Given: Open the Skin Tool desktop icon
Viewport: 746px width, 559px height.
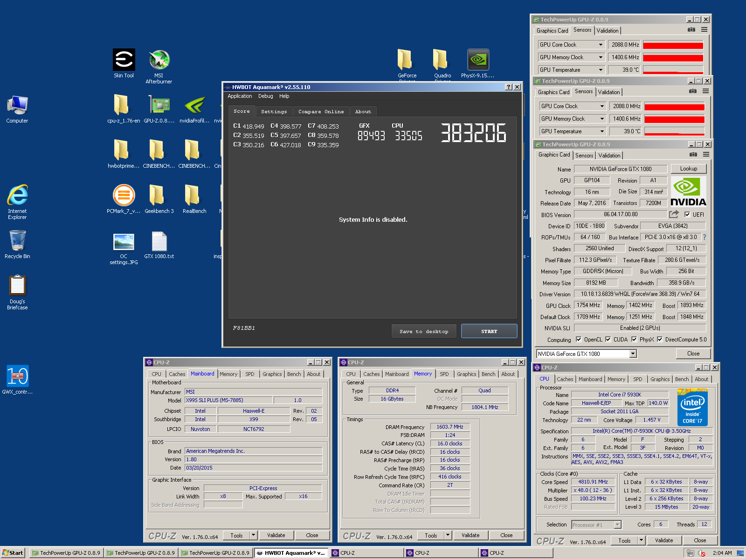Looking at the screenshot, I should (124, 63).
